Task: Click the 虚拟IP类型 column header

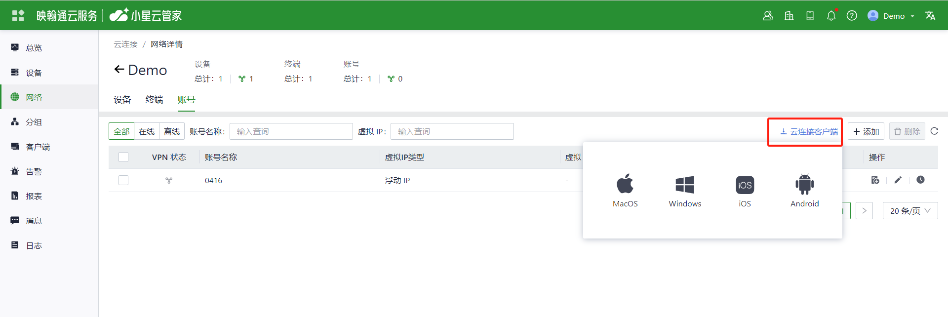Action: pyautogui.click(x=404, y=157)
